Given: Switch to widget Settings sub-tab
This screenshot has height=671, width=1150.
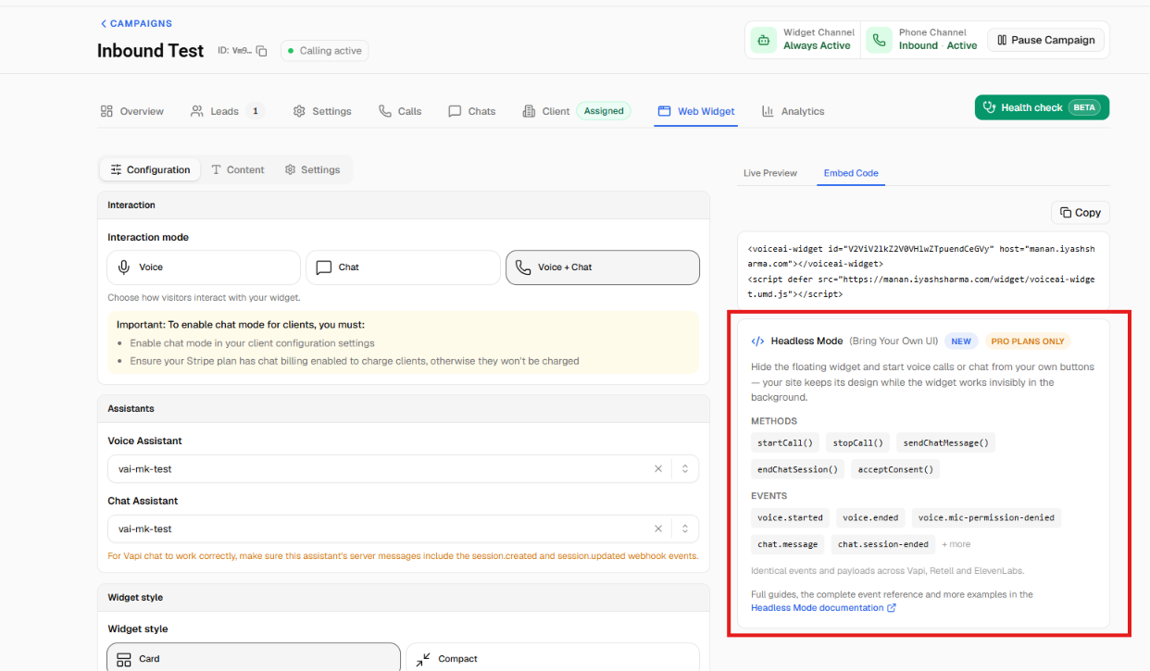Looking at the screenshot, I should pos(313,169).
